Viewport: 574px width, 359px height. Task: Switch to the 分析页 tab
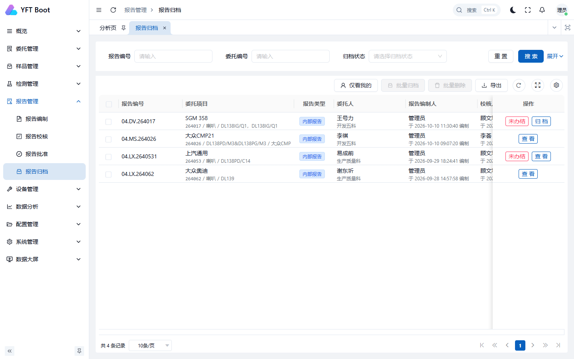(x=108, y=28)
